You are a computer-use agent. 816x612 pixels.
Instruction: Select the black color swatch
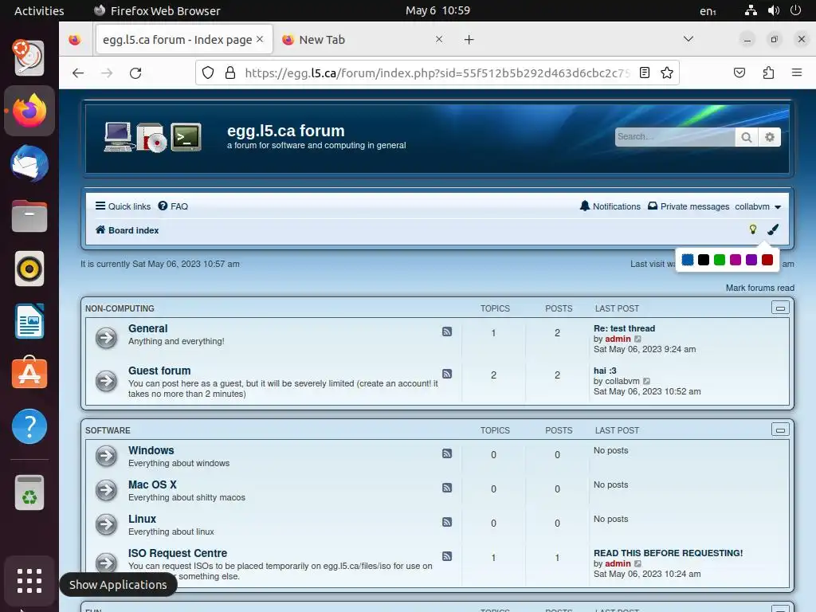pyautogui.click(x=704, y=260)
